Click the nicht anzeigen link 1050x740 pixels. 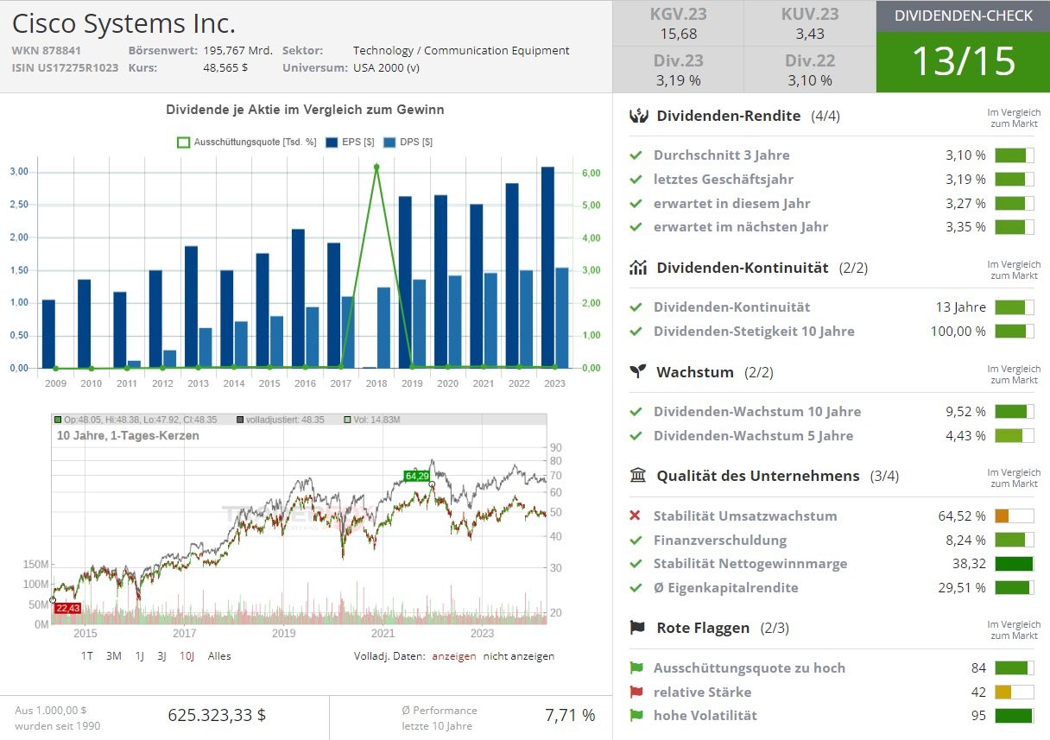tap(518, 656)
